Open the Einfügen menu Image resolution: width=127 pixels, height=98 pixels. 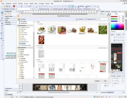tap(20, 4)
